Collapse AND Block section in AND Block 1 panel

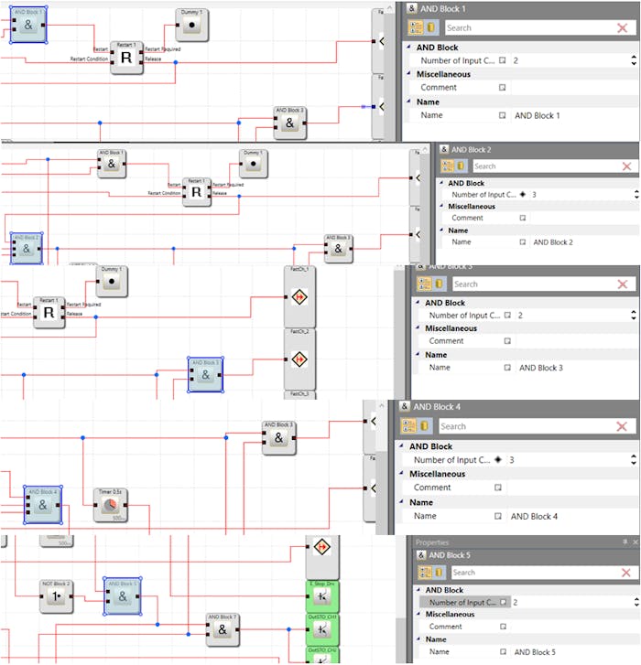408,47
